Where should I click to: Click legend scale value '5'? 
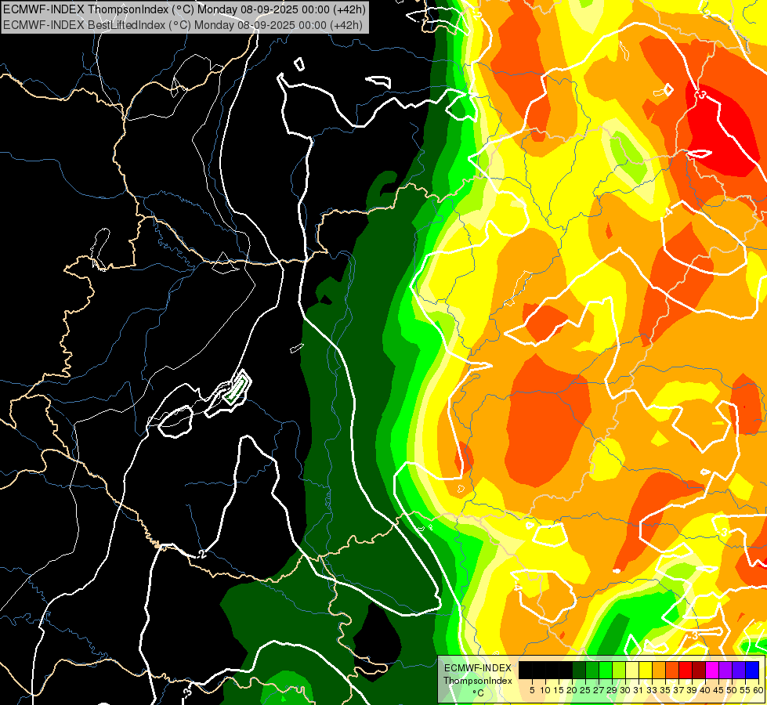532,690
